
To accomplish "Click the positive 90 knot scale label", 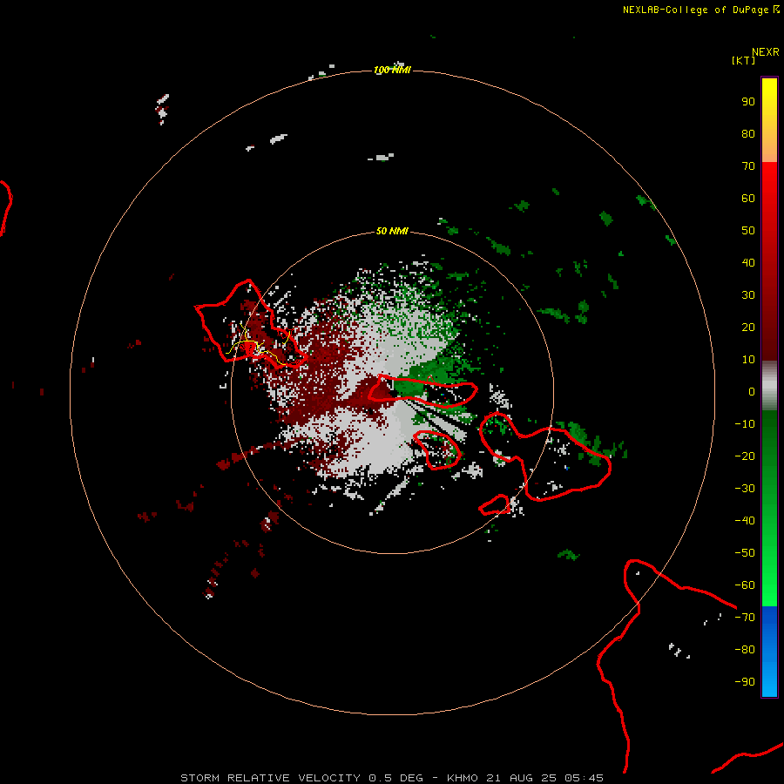I will pyautogui.click(x=748, y=102).
